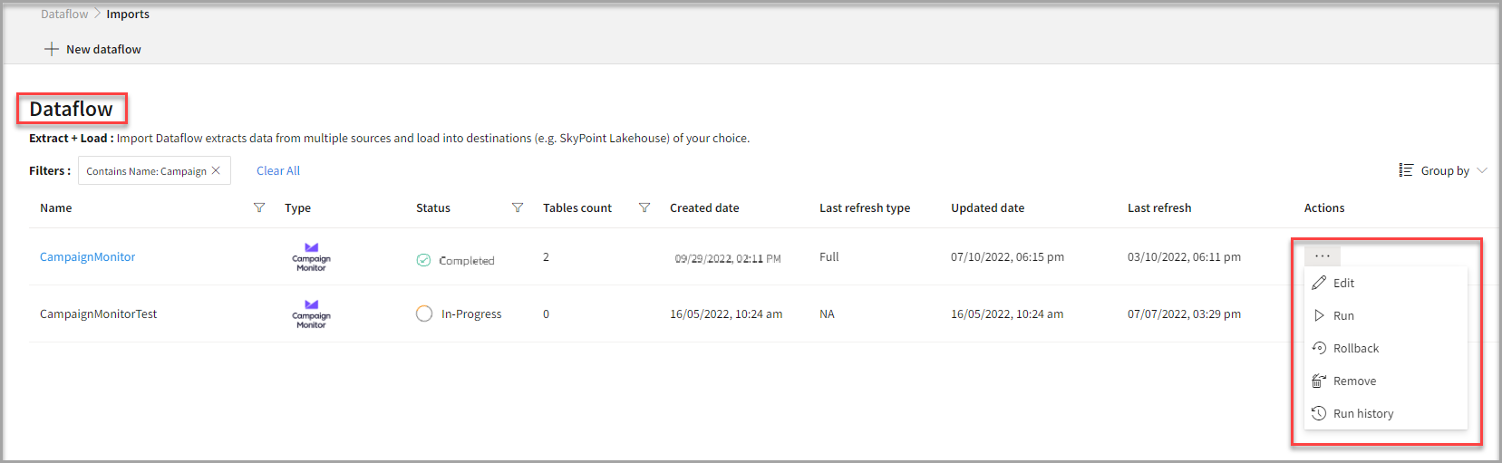Choose Remove in the actions menu
Screen dimensions: 1502x463
pyautogui.click(x=1354, y=381)
